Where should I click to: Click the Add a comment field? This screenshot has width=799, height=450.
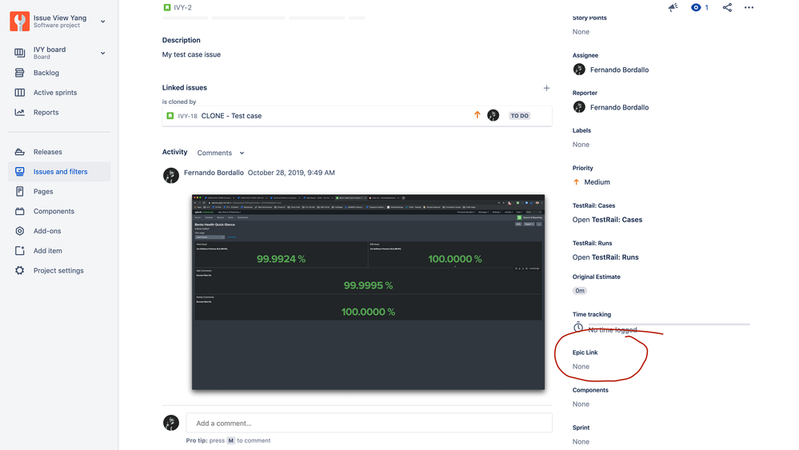369,423
